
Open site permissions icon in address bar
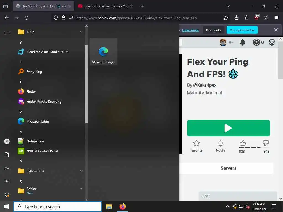(71, 18)
